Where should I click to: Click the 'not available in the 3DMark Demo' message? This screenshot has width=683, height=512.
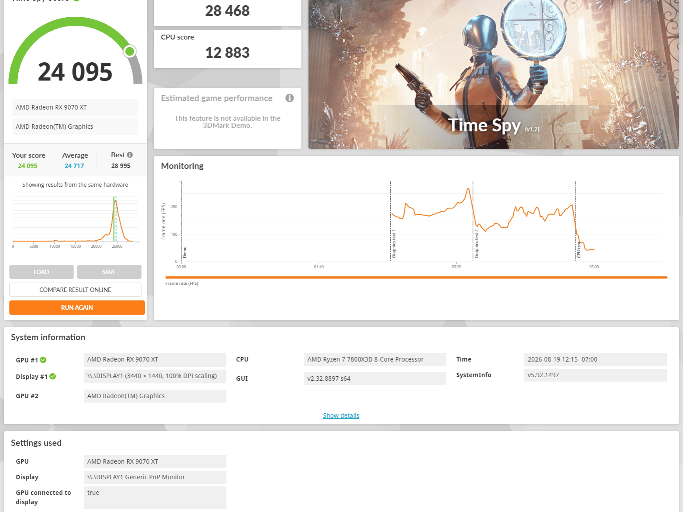coord(227,122)
